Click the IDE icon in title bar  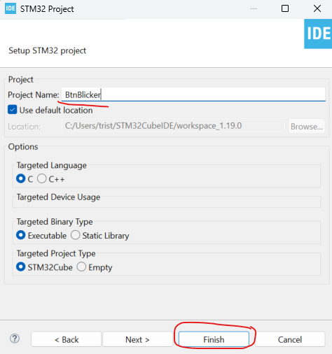[11, 8]
